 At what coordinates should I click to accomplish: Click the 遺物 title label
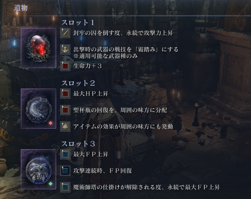(21, 8)
